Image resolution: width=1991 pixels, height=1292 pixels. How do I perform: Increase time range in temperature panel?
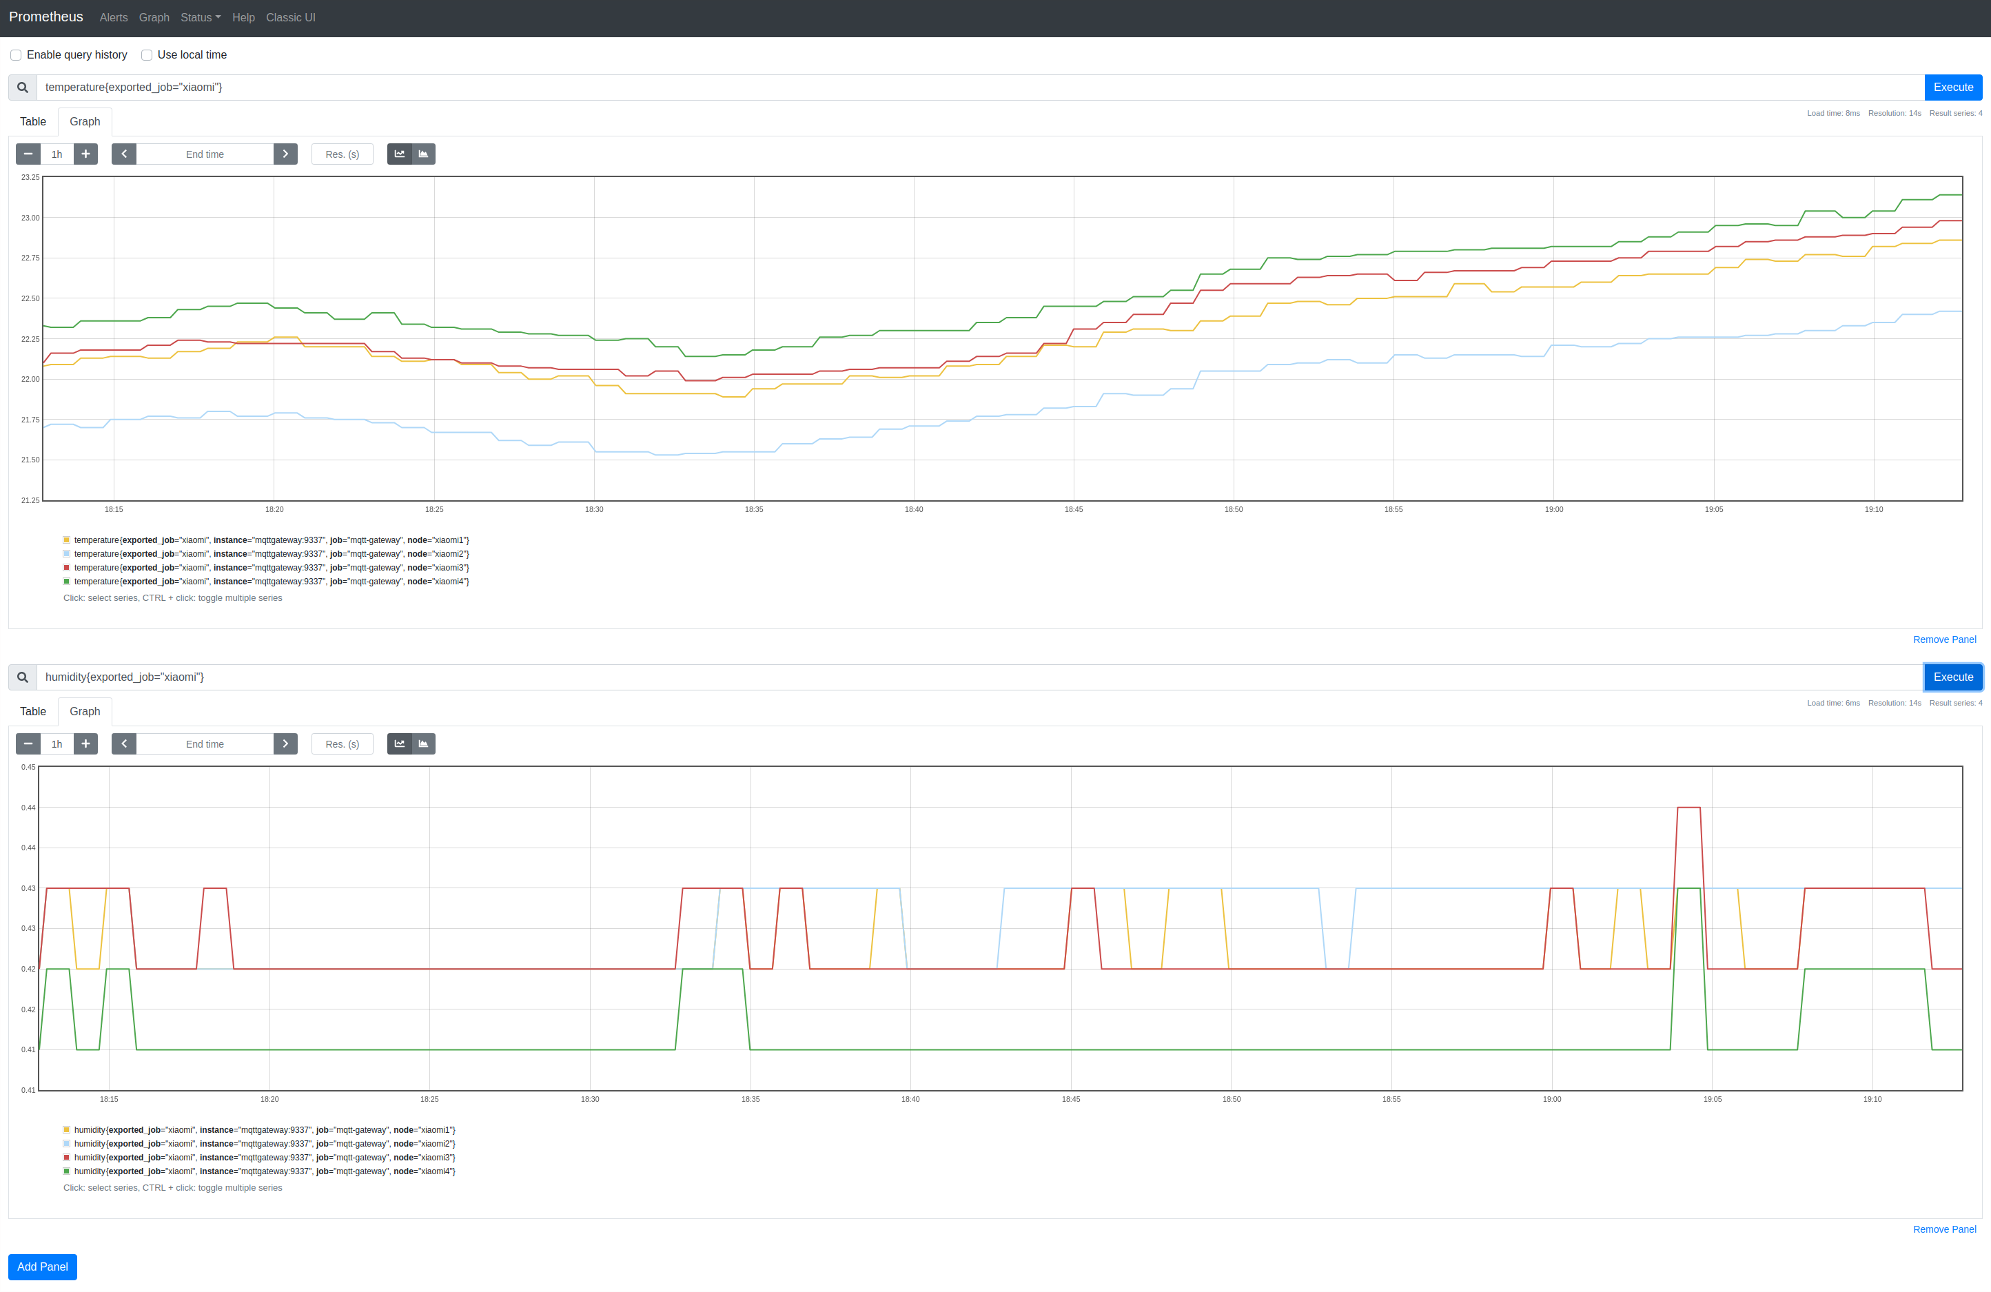point(85,154)
